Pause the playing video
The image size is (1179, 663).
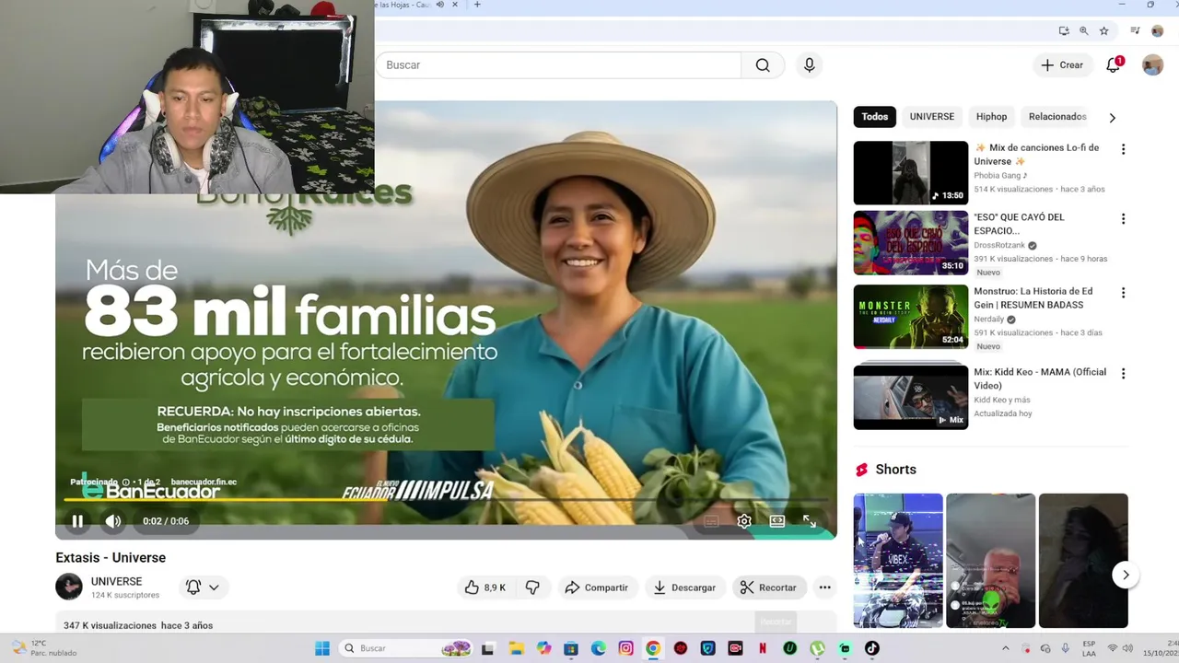pos(77,521)
